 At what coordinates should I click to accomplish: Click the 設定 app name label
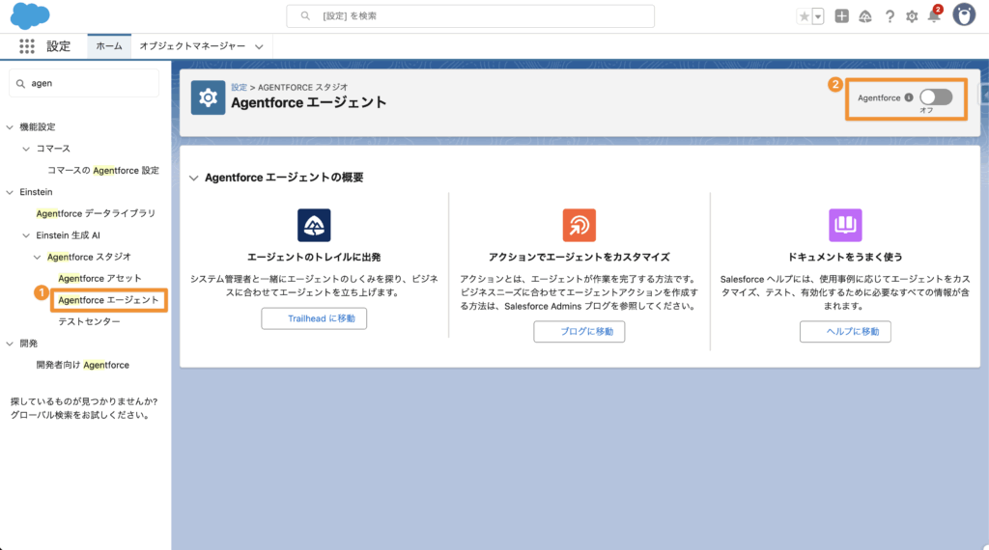coord(58,46)
